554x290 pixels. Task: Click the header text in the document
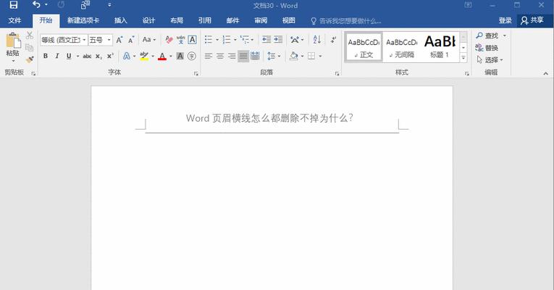coord(269,118)
